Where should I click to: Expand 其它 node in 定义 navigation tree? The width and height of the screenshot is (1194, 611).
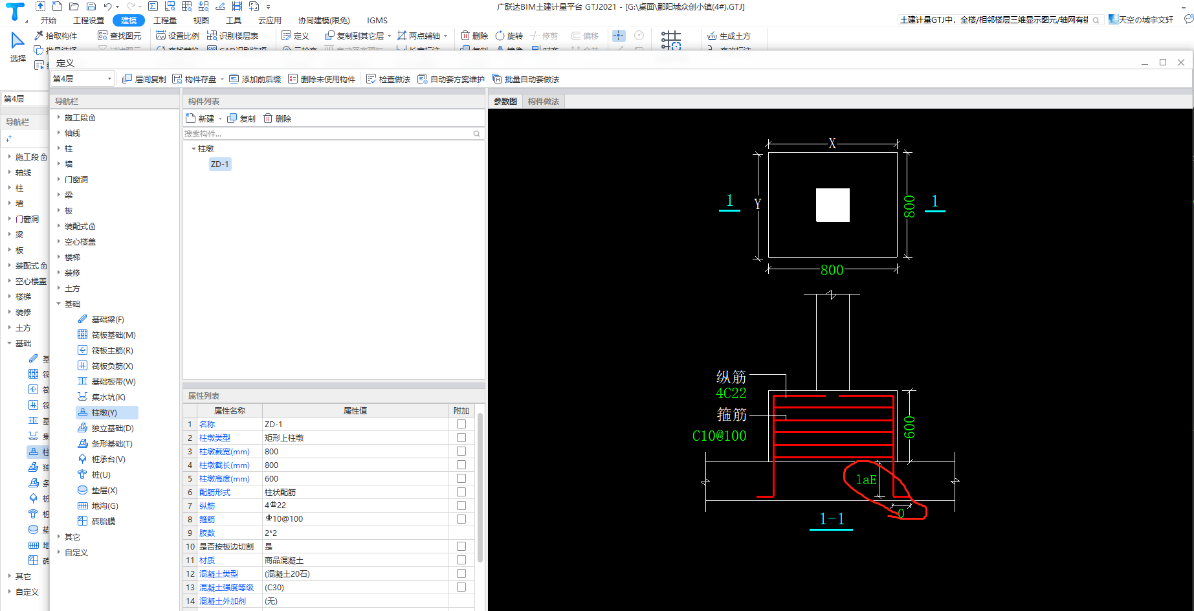58,537
